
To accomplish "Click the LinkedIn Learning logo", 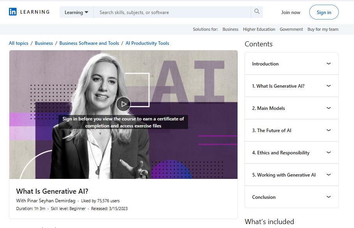I will [x=29, y=12].
